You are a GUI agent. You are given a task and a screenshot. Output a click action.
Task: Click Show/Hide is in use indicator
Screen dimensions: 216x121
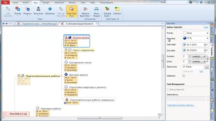16,114
